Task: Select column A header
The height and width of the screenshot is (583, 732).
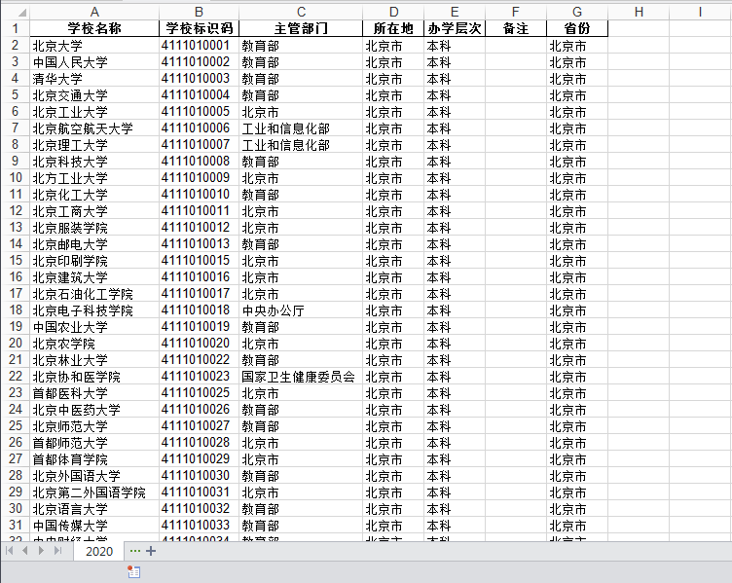Action: pyautogui.click(x=94, y=12)
